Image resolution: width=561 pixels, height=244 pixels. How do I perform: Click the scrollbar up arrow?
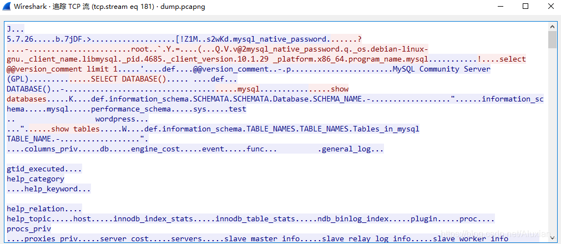click(553, 27)
